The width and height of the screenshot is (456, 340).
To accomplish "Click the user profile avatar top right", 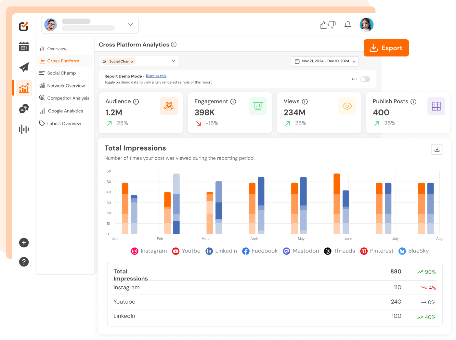I will (x=366, y=25).
